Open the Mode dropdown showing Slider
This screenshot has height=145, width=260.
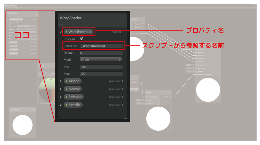click(x=101, y=60)
